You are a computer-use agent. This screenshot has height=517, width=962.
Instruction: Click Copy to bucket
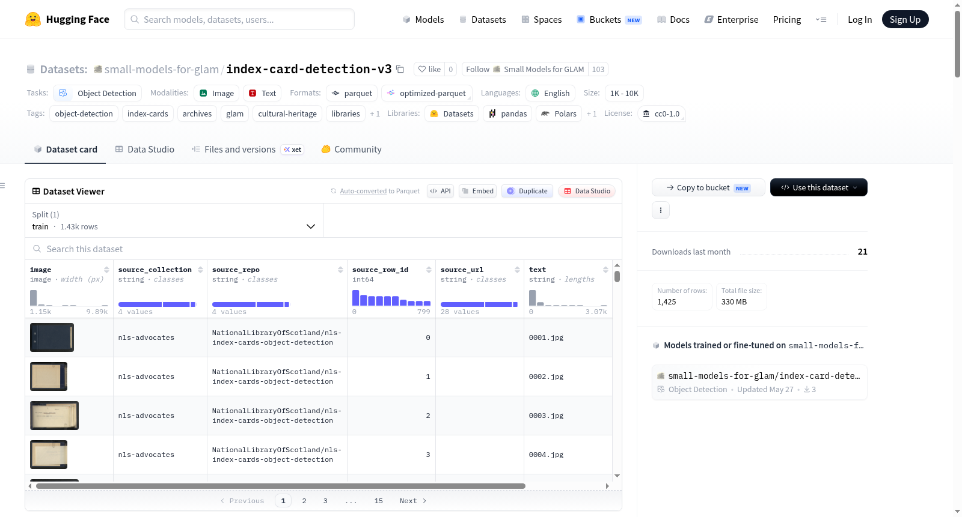[708, 187]
